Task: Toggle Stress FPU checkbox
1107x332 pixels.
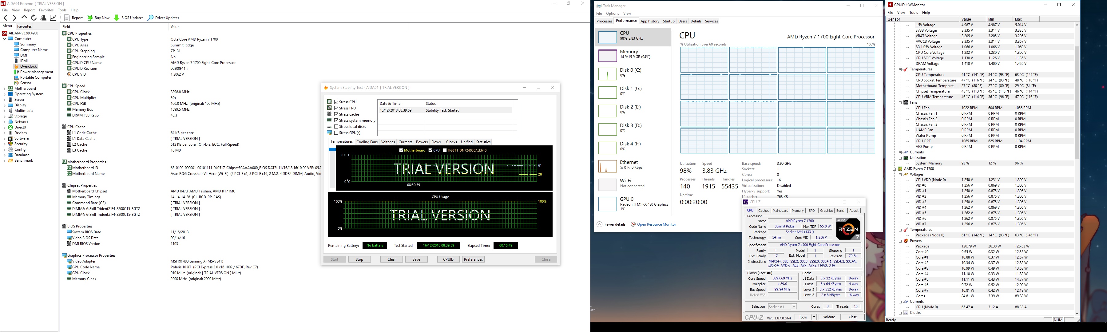Action: pos(336,108)
